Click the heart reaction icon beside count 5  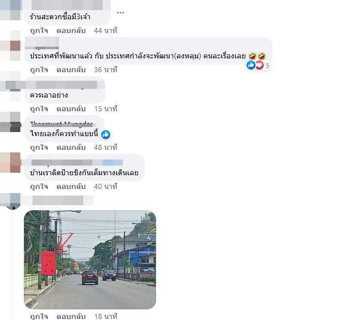click(260, 65)
